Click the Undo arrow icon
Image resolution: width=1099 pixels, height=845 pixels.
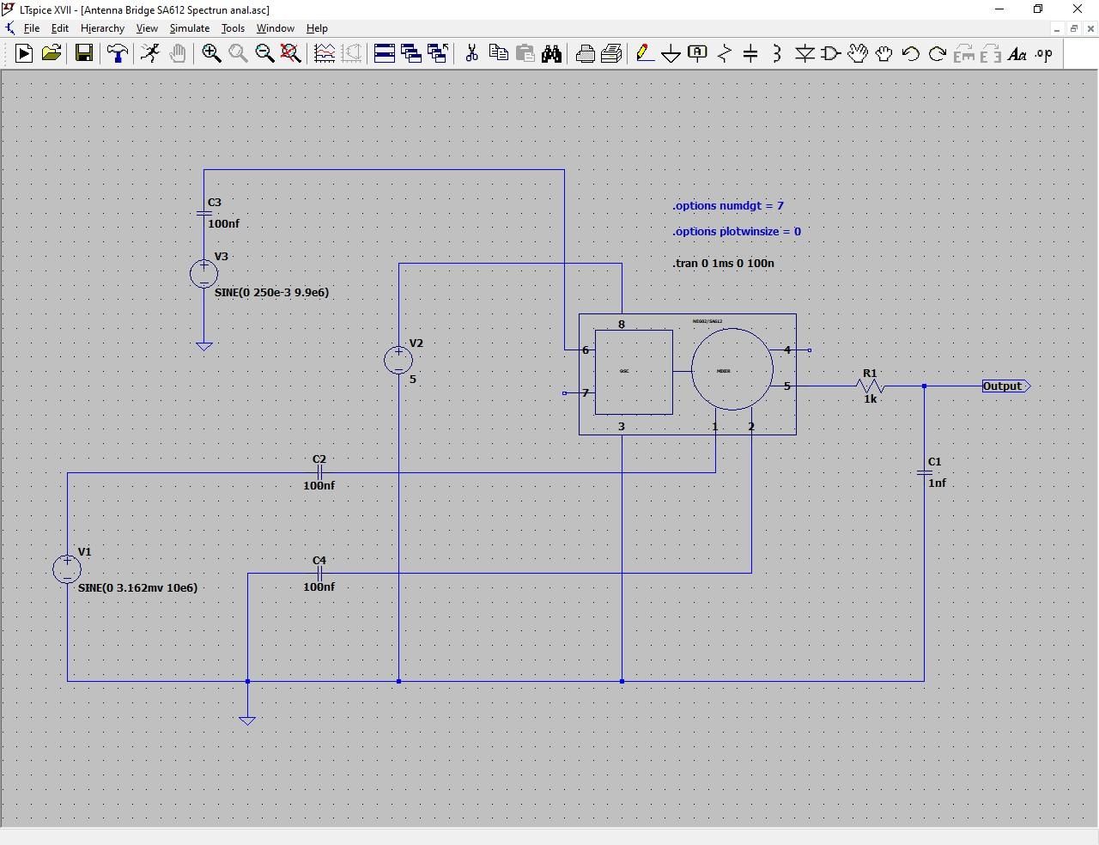910,53
